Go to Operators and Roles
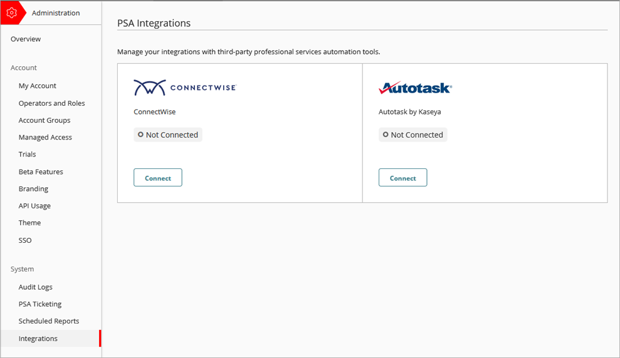The width and height of the screenshot is (620, 358). click(x=52, y=103)
